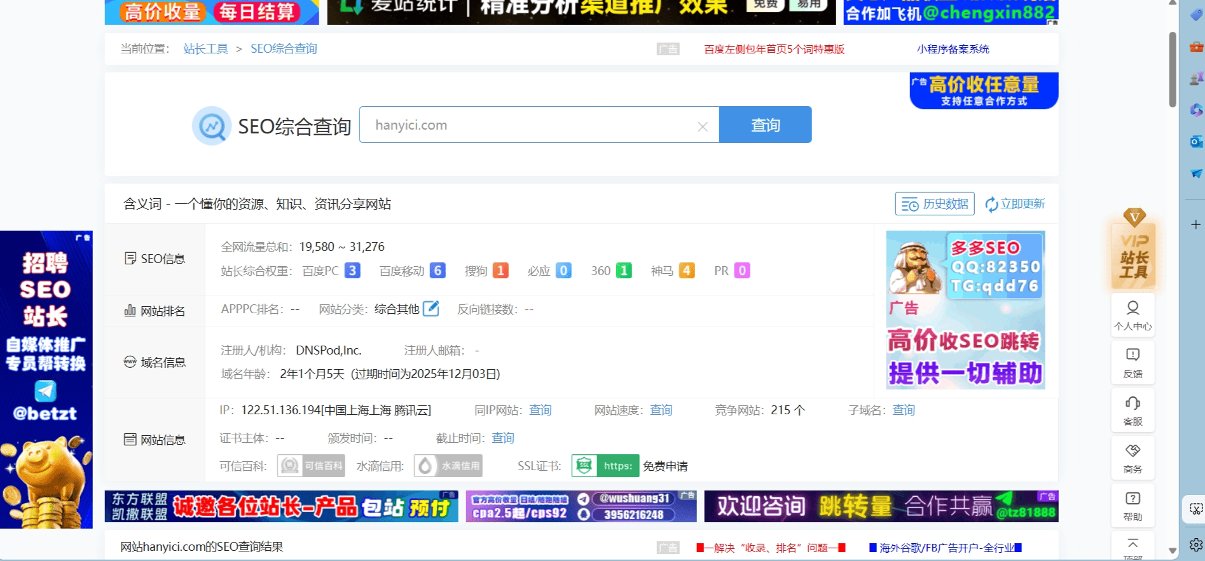Open the 小程序备案系统 link

[x=953, y=49]
